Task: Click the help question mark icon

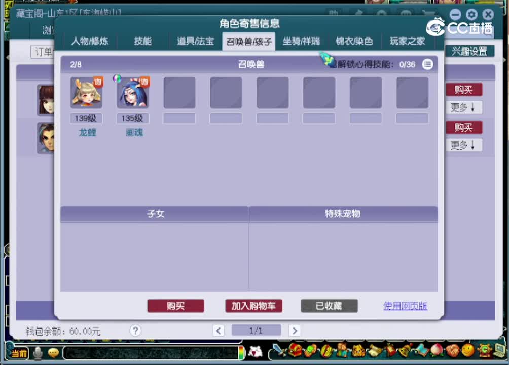Action: tap(135, 331)
